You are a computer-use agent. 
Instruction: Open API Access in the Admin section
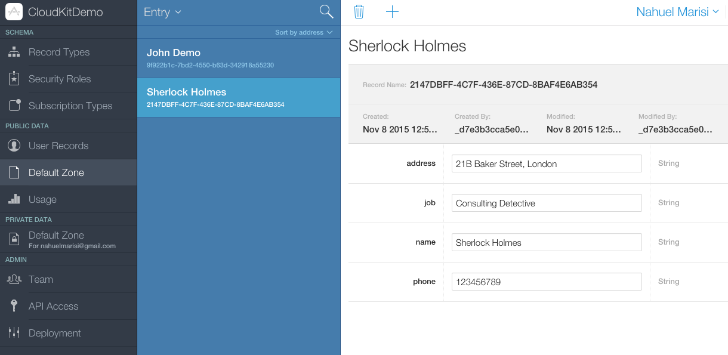pyautogui.click(x=68, y=306)
